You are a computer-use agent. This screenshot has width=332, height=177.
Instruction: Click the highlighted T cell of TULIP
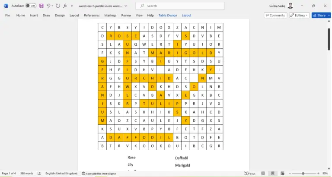point(144,104)
